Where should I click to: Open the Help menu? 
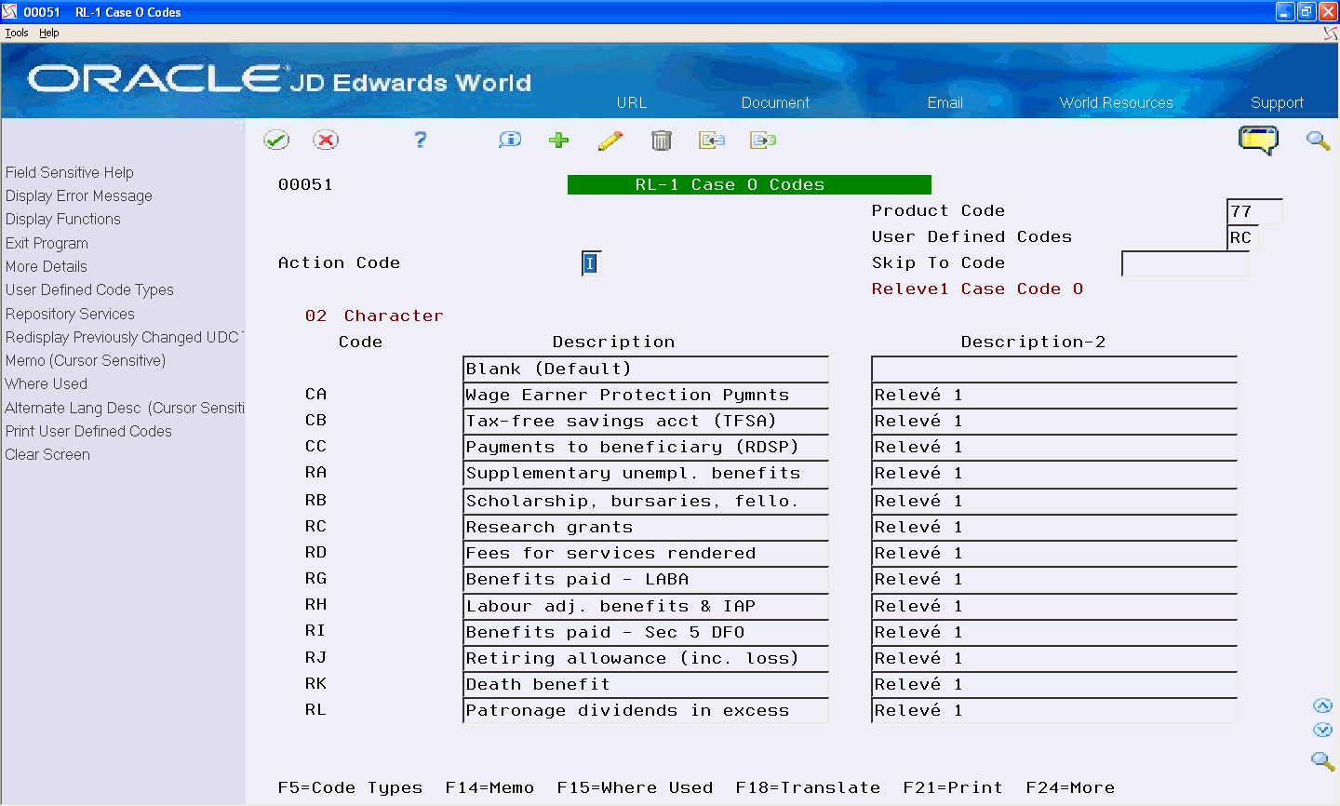48,32
